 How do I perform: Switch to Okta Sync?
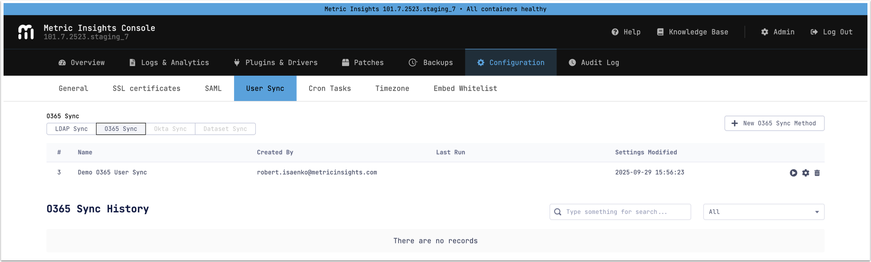click(x=170, y=129)
